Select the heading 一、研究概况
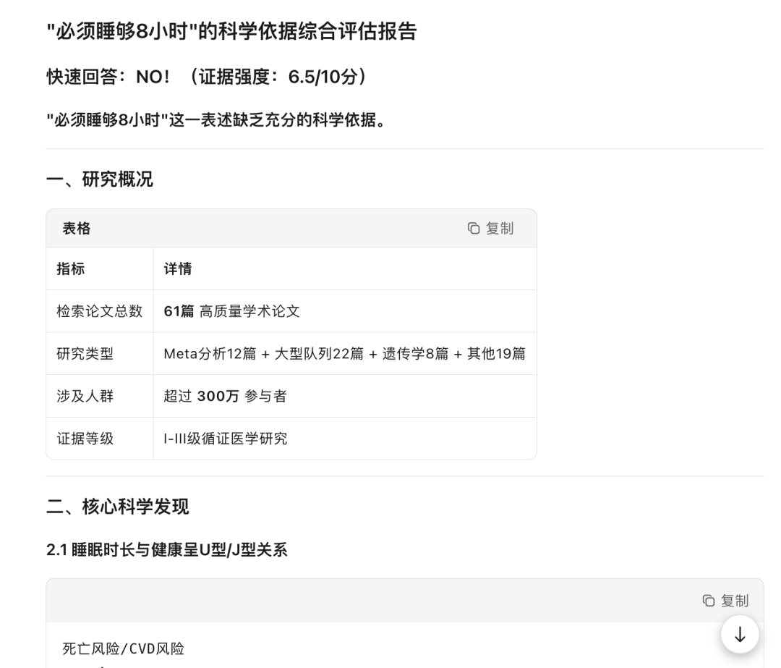The image size is (781, 668). point(100,180)
